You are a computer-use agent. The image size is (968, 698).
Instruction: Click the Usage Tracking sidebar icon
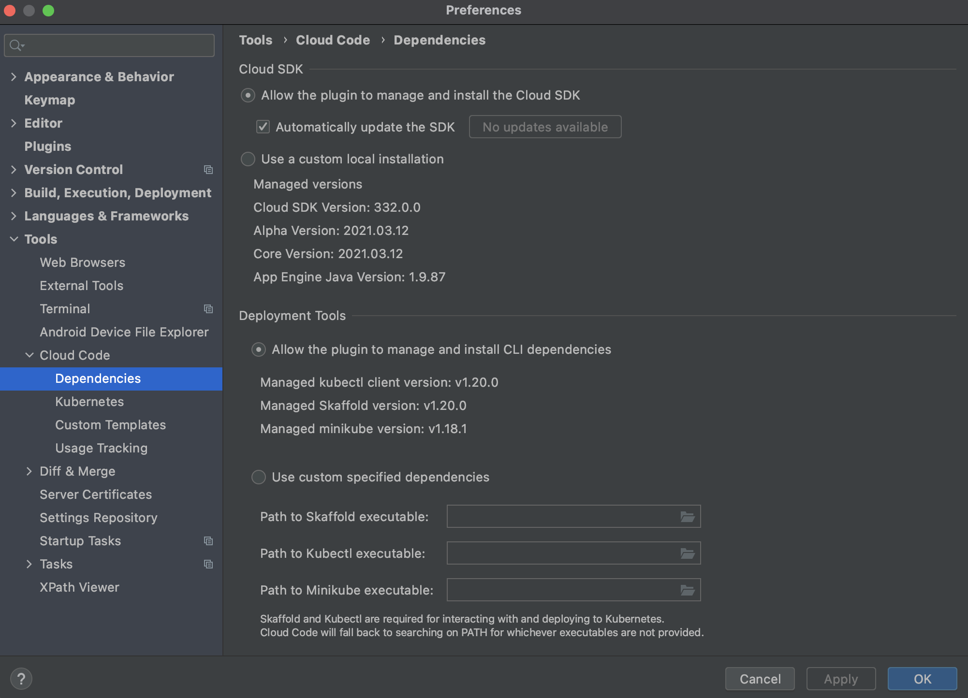[x=102, y=448]
